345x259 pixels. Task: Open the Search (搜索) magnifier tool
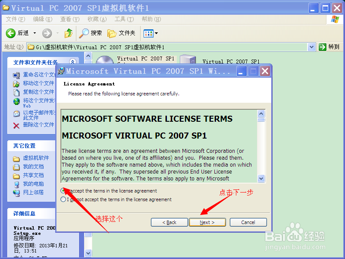point(84,33)
